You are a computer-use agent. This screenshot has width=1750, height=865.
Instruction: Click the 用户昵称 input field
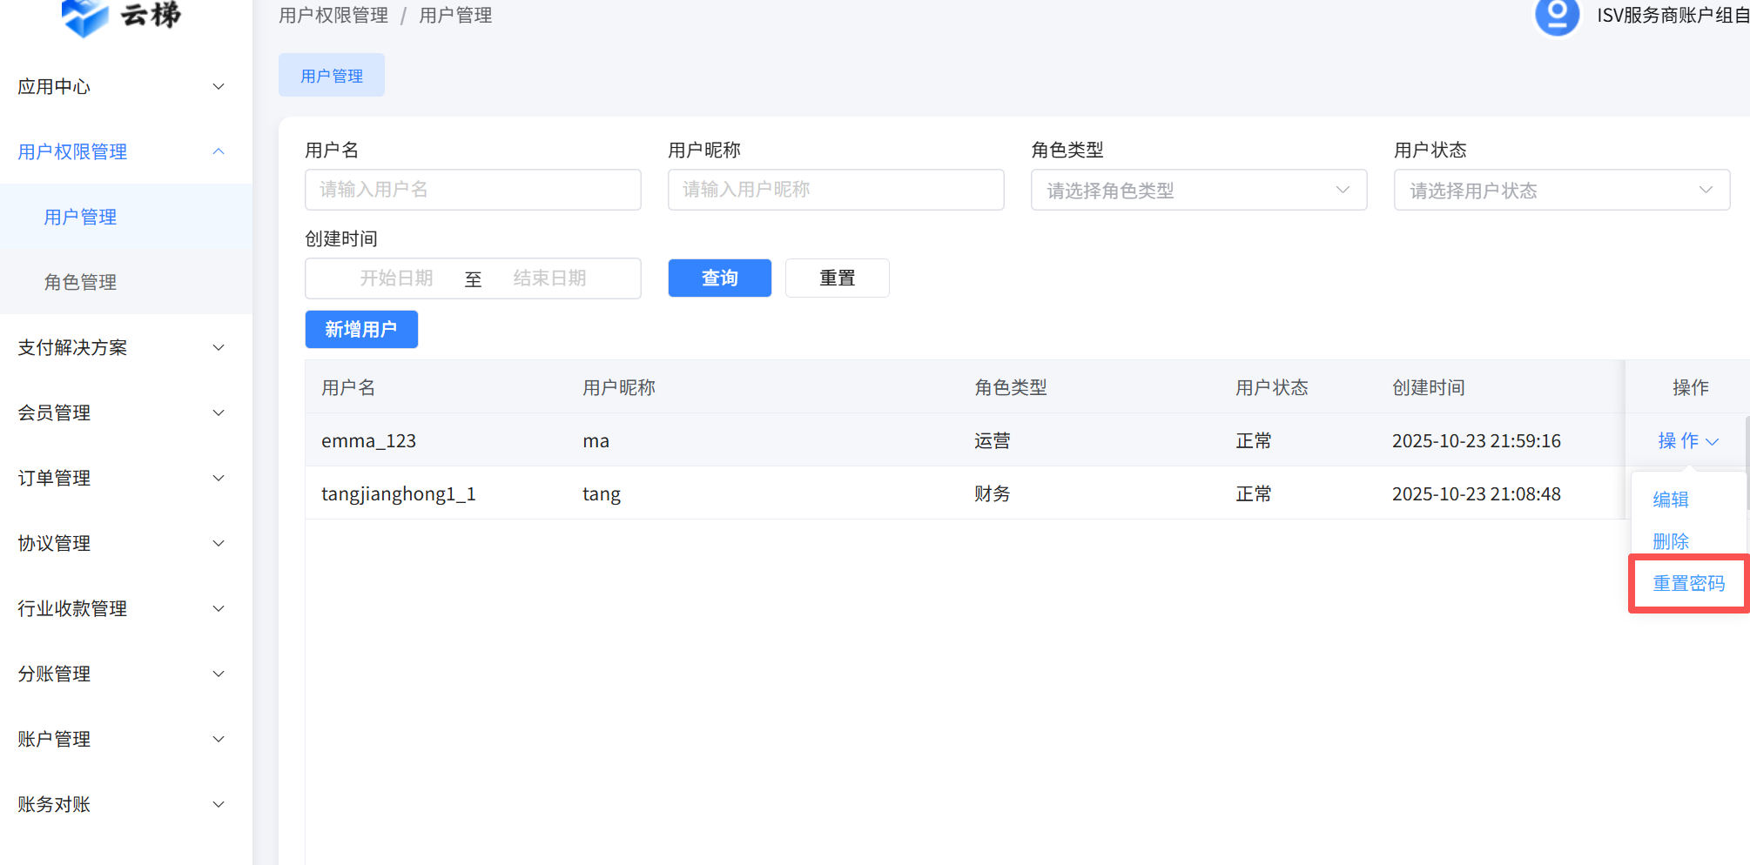[x=835, y=190]
